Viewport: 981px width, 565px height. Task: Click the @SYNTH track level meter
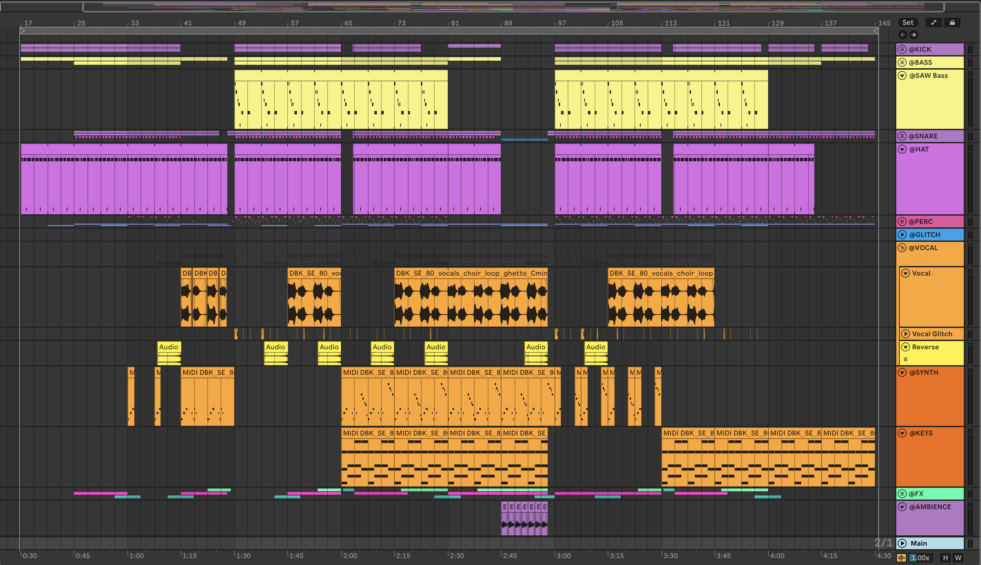(970, 397)
